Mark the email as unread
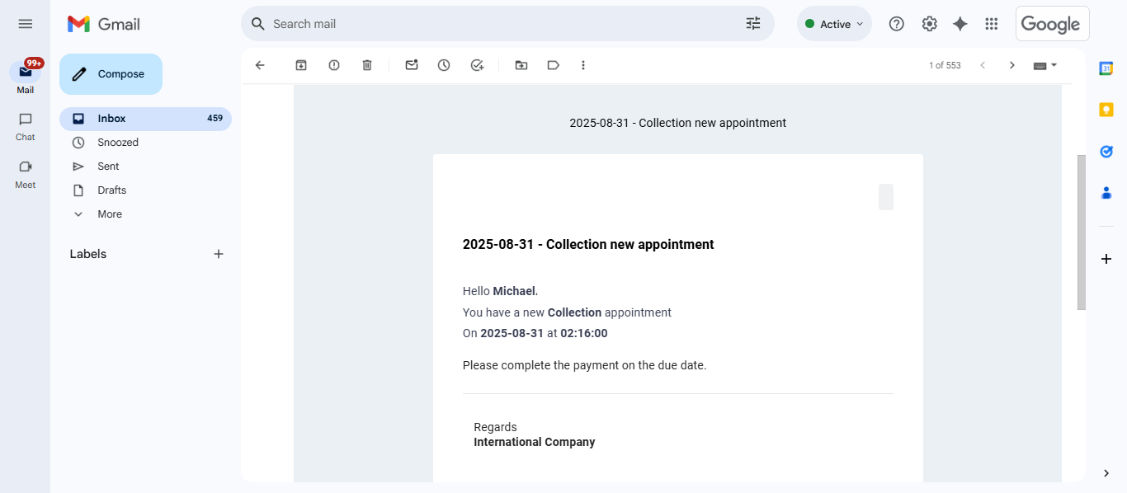Image resolution: width=1127 pixels, height=493 pixels. click(x=412, y=65)
